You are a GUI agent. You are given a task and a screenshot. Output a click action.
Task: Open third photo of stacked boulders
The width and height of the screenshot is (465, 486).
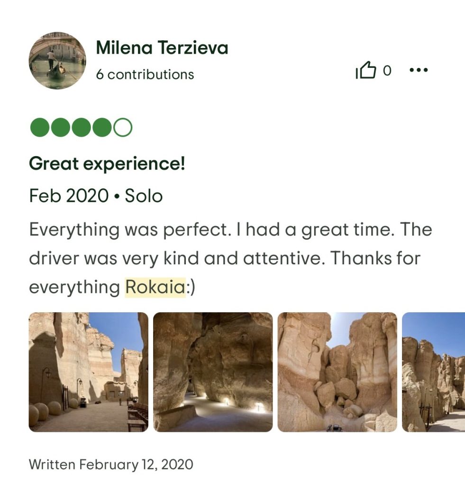[x=337, y=372]
